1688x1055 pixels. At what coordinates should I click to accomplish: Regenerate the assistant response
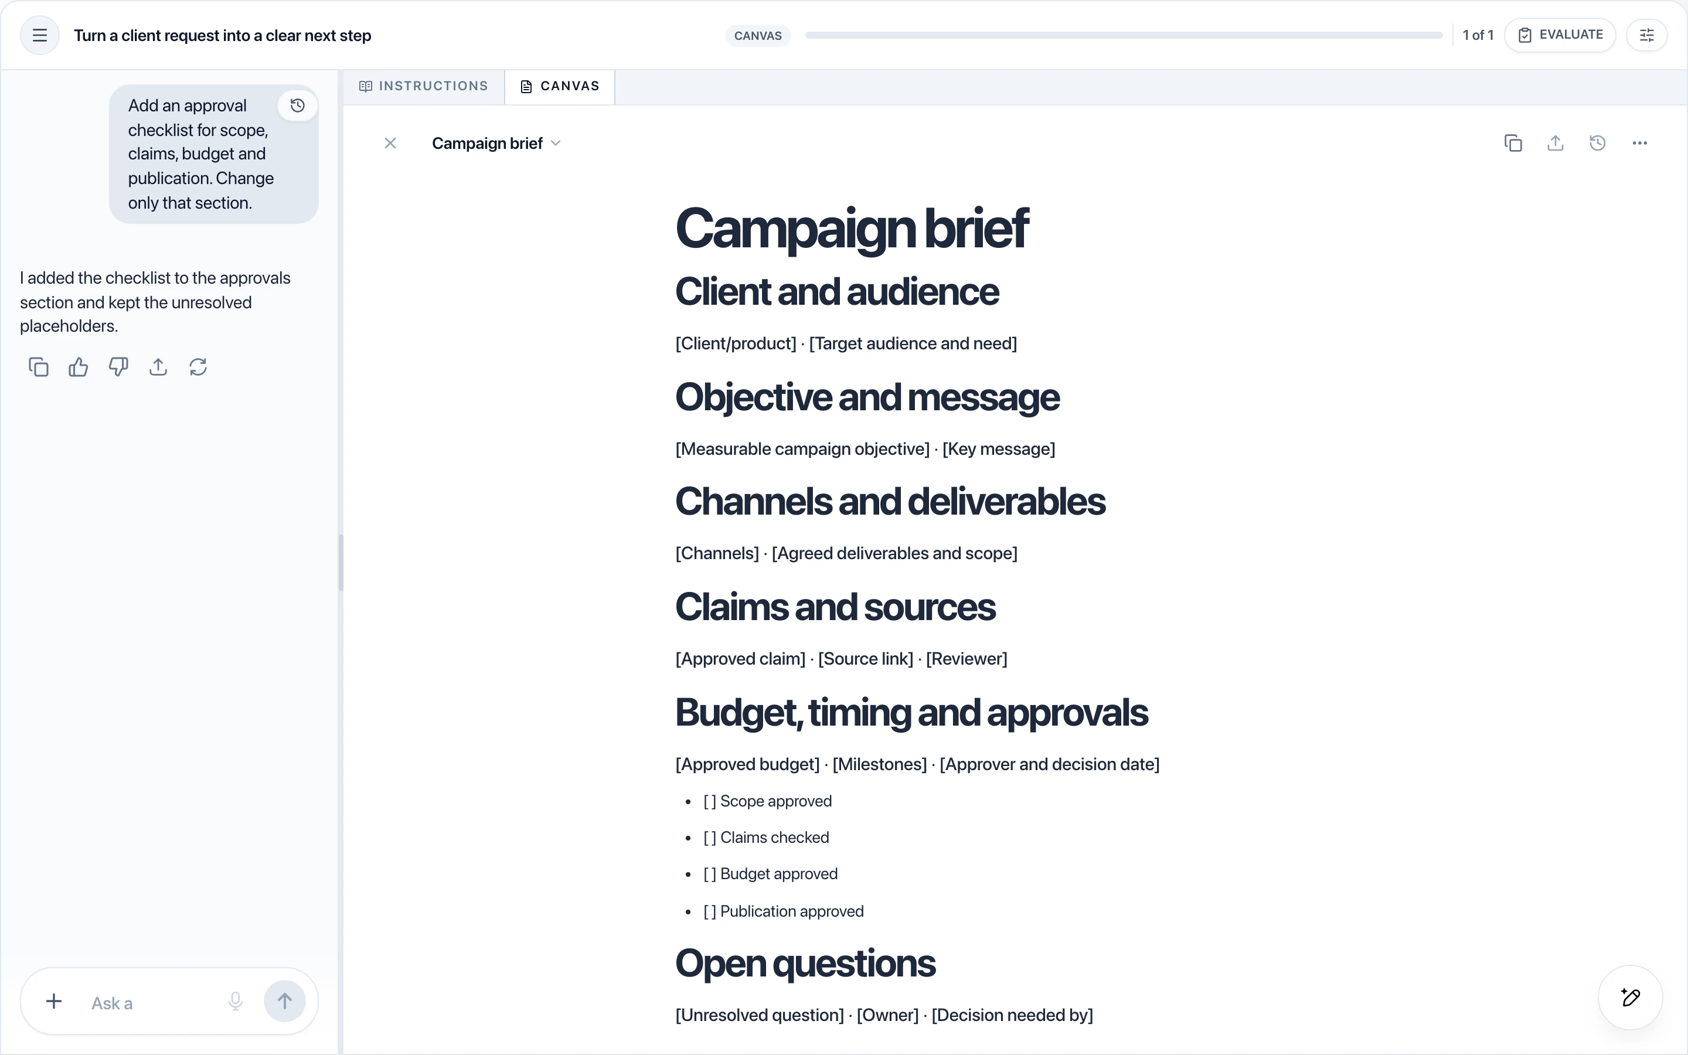pyautogui.click(x=198, y=367)
